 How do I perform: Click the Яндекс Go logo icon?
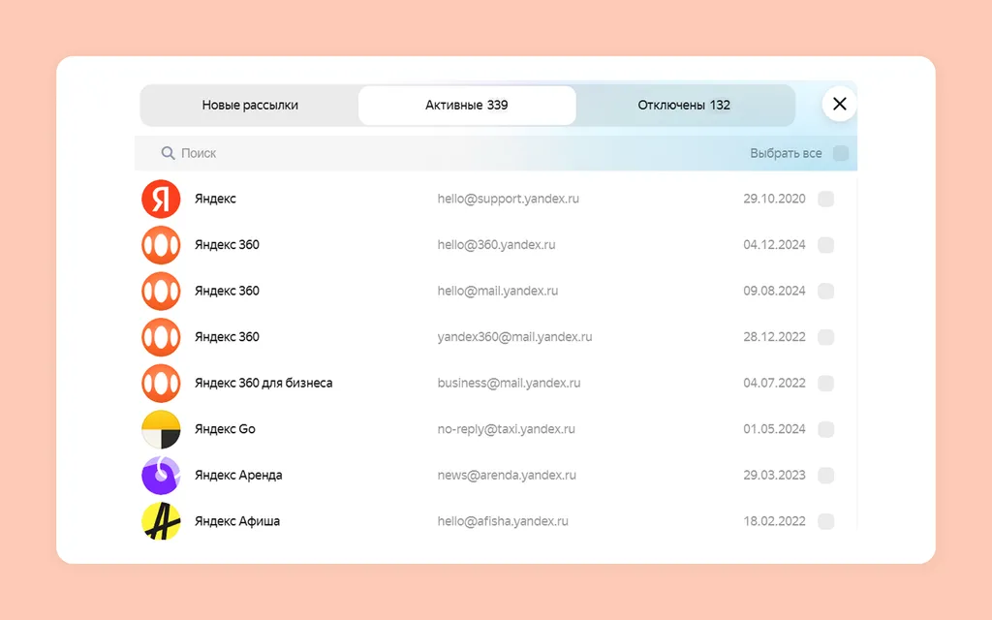161,429
